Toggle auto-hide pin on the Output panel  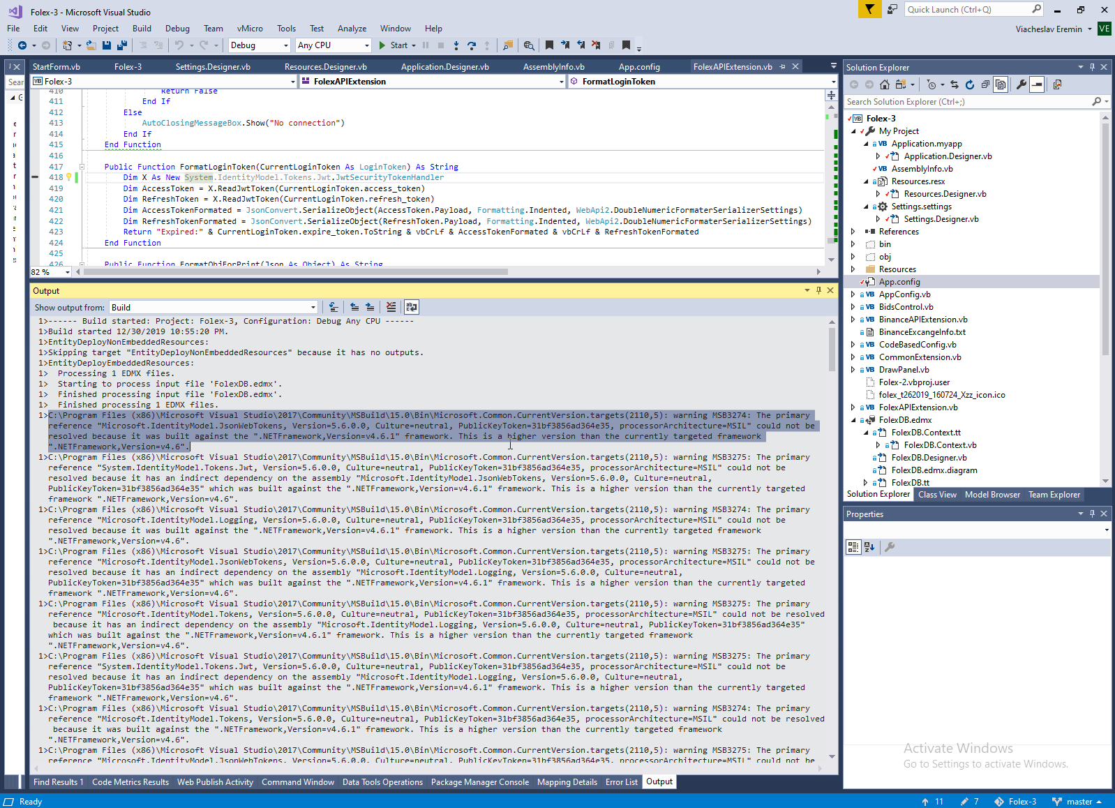818,290
